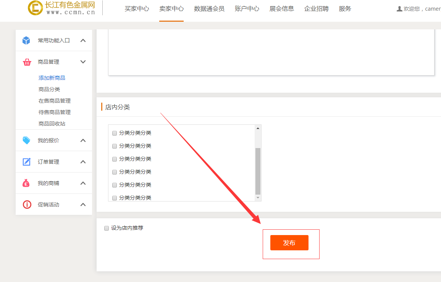Enable the 设为店内推荐 checkbox

click(107, 228)
